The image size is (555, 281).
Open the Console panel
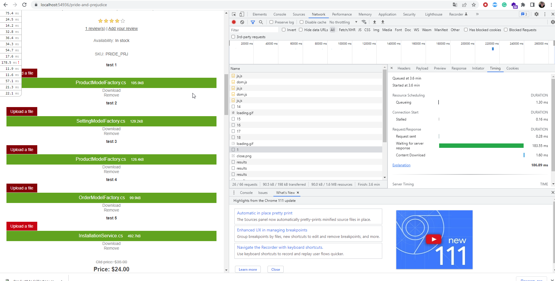tap(280, 14)
